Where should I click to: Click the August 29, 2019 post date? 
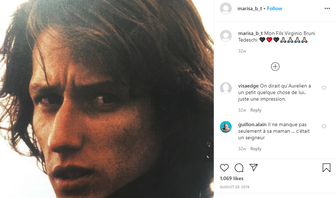[235, 187]
